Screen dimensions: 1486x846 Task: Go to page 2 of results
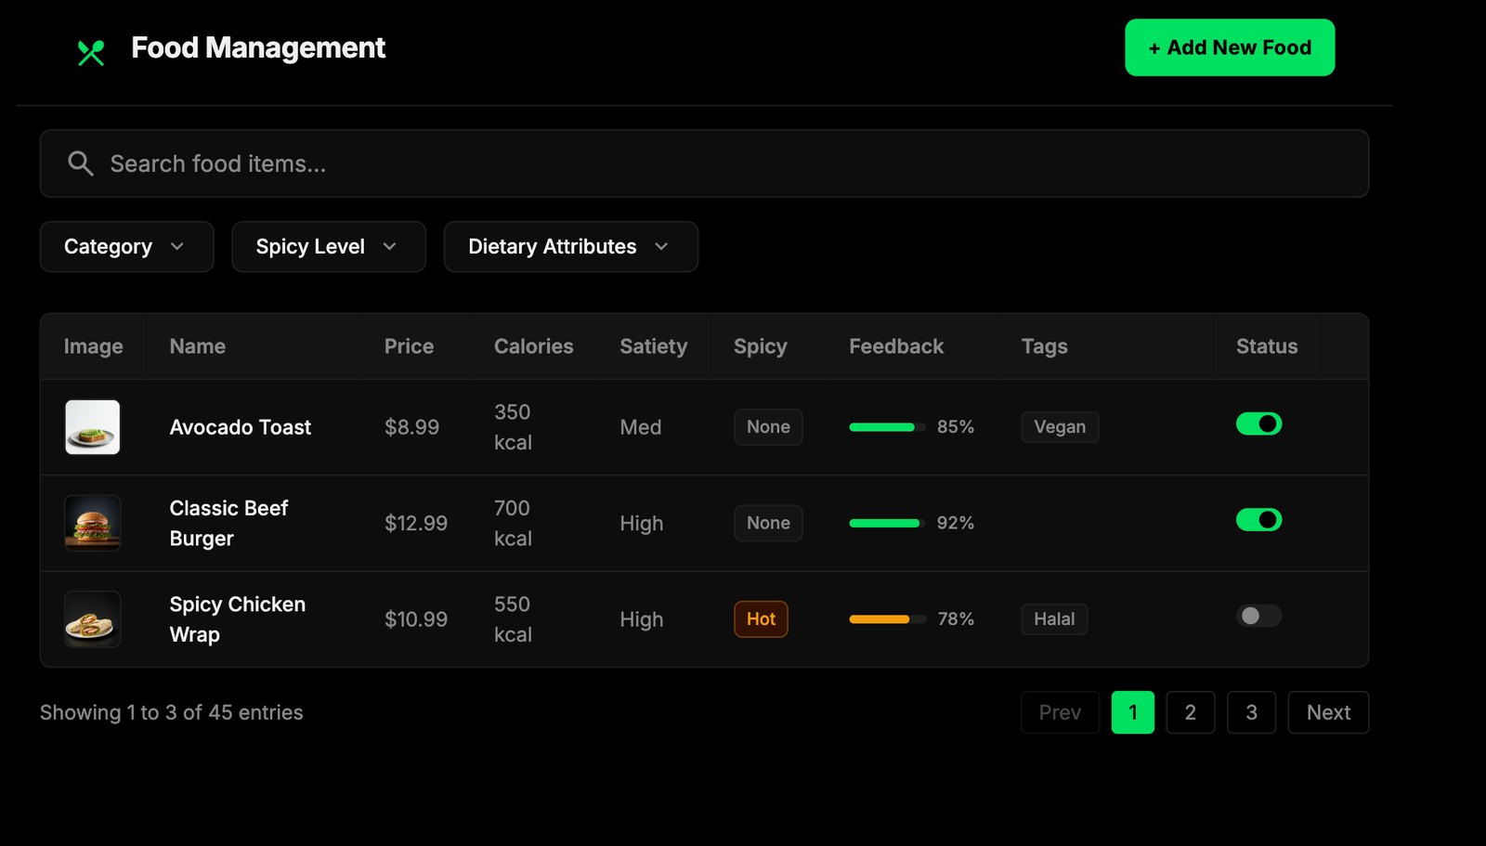[x=1190, y=712]
